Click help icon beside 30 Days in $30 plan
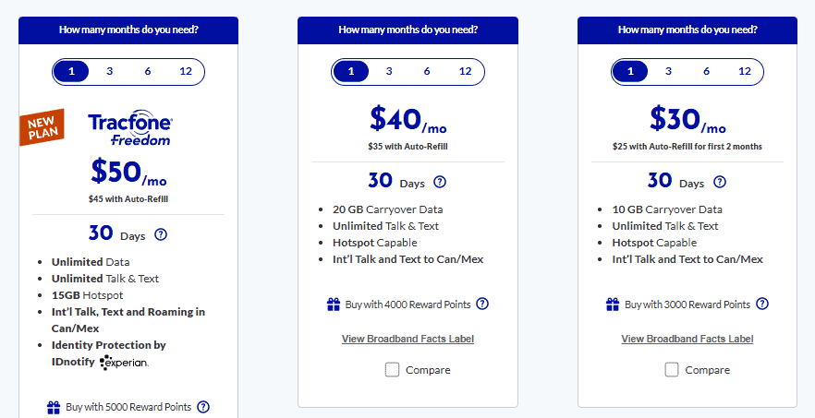 [720, 182]
